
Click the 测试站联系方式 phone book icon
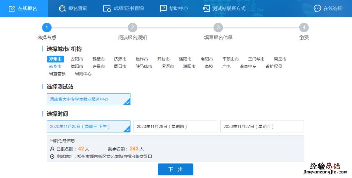[206, 8]
